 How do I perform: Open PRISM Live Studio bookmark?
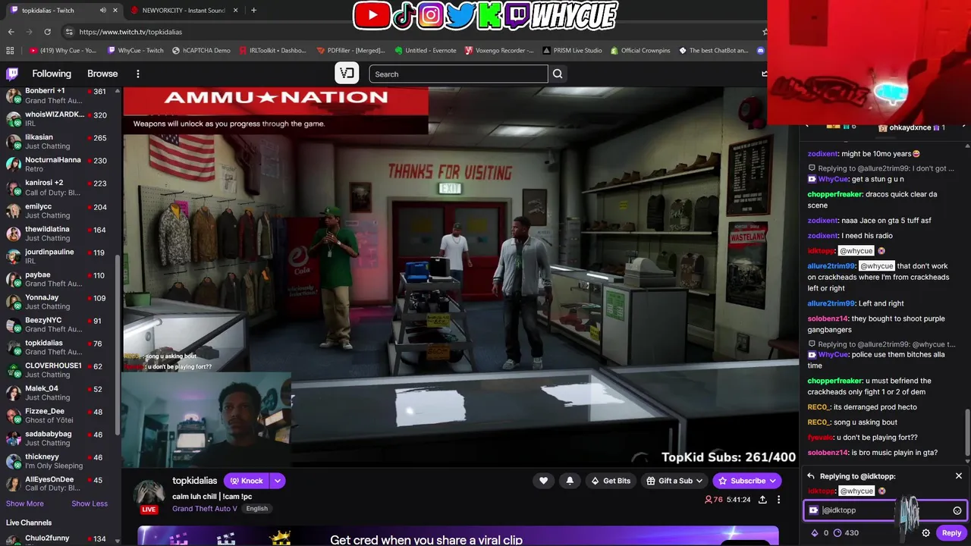coord(572,50)
